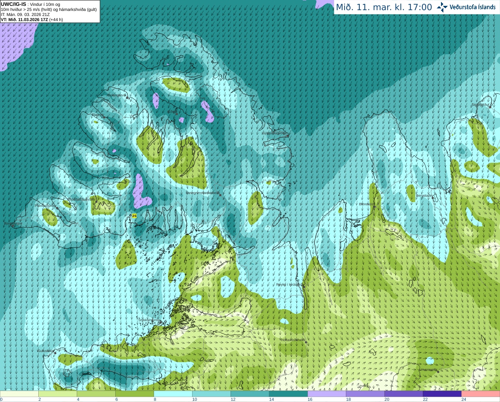Click the 6–8 m/s olive green legend swatch
Image resolution: width=500 pixels, height=402 pixels.
(135, 394)
